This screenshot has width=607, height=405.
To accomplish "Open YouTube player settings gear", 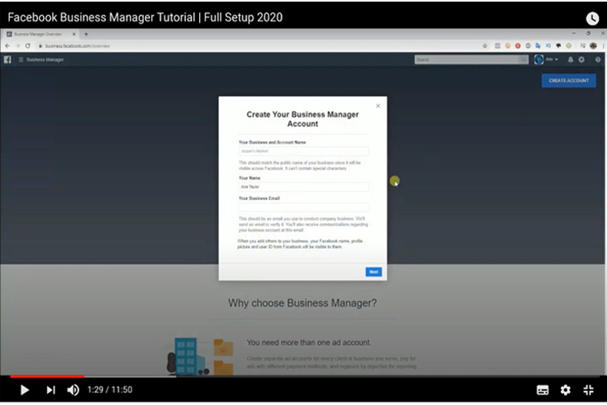I will point(565,390).
